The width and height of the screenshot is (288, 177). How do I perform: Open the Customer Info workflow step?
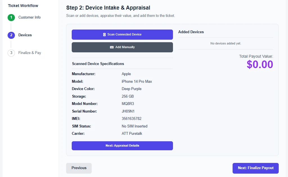(29, 17)
